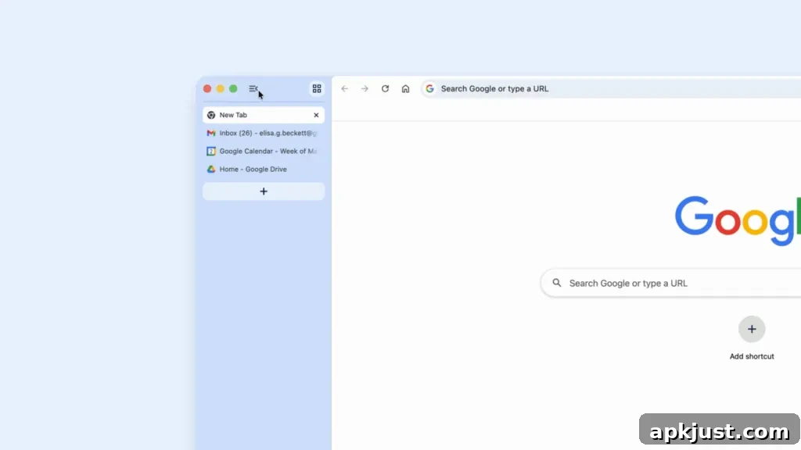Image resolution: width=801 pixels, height=450 pixels.
Task: Click the Google search box on page
Action: pos(670,283)
